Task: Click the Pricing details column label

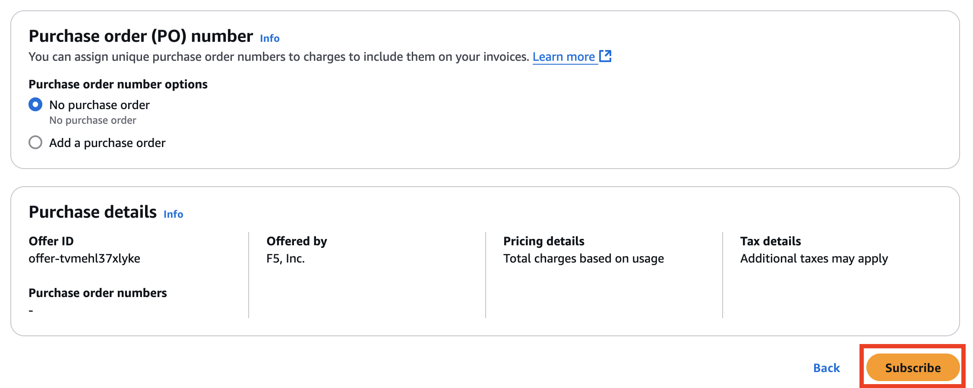Action: (x=543, y=241)
